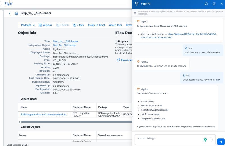This screenshot has height=146, width=225.
Task: Click the Figaf logo
Action: [8, 4]
